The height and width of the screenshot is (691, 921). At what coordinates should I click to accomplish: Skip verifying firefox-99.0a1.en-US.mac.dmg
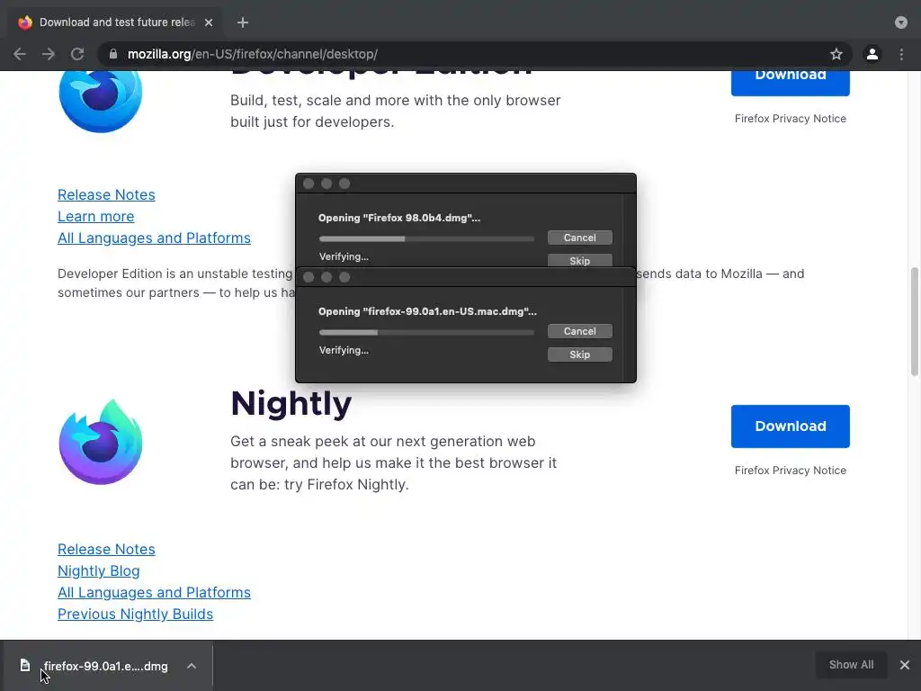tap(580, 354)
